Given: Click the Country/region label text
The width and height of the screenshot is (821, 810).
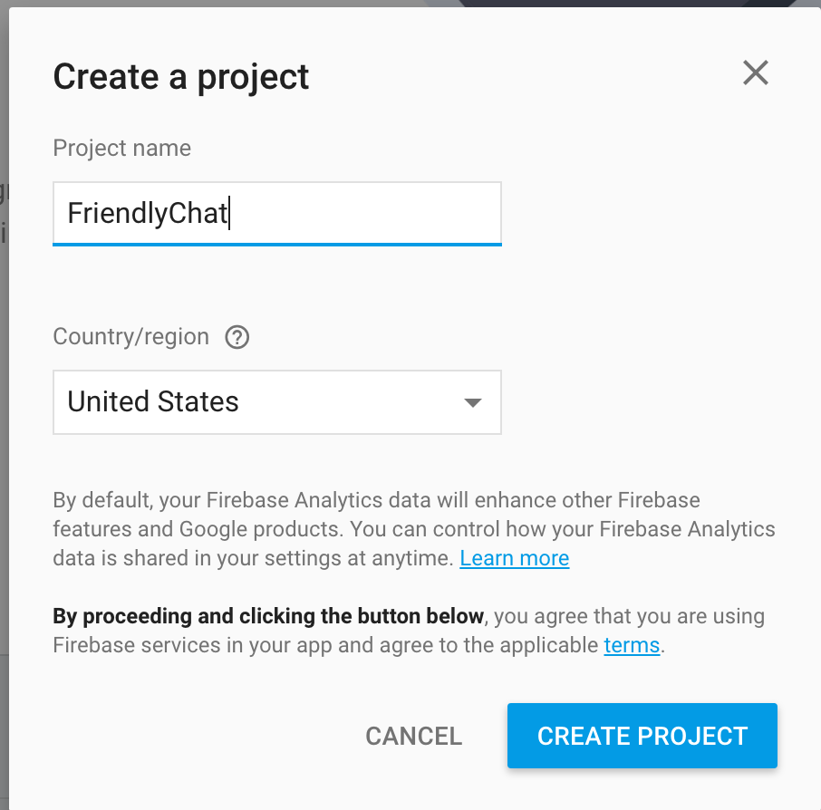Looking at the screenshot, I should 130,337.
